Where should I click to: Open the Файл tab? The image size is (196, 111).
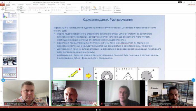(2, 5)
